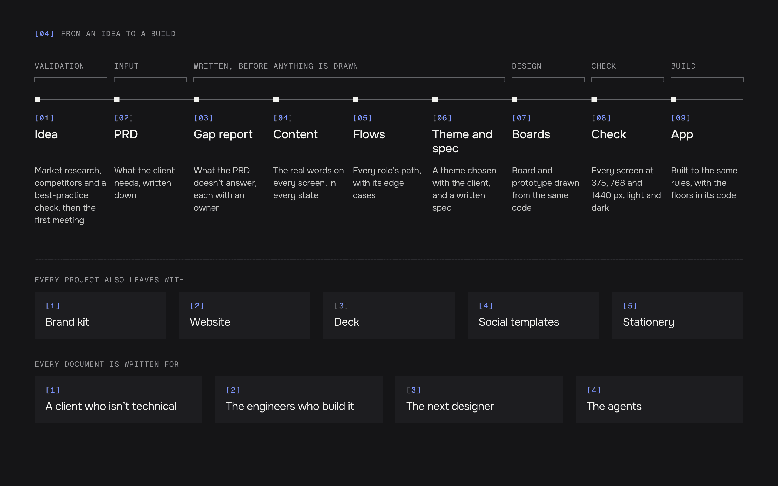The width and height of the screenshot is (778, 486).
Task: Select 'The agents' card
Action: (660, 400)
